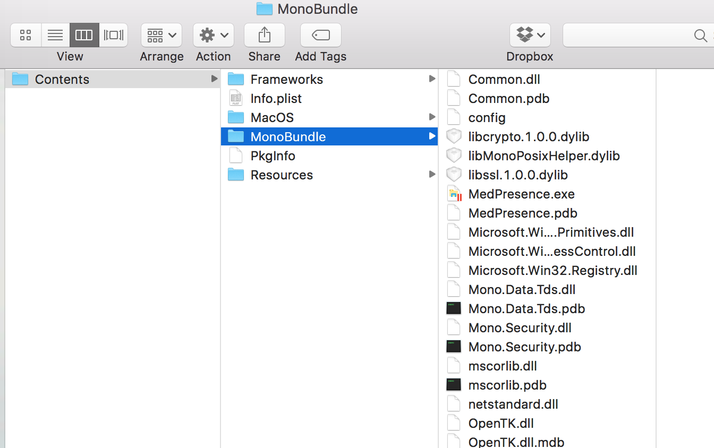Click the Contents folder name
714x448 pixels.
point(62,79)
